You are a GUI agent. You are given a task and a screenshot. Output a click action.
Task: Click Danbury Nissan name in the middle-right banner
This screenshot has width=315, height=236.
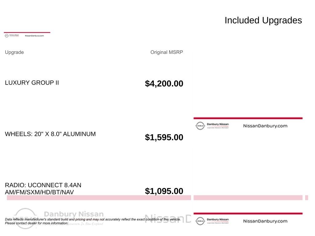tap(218, 124)
